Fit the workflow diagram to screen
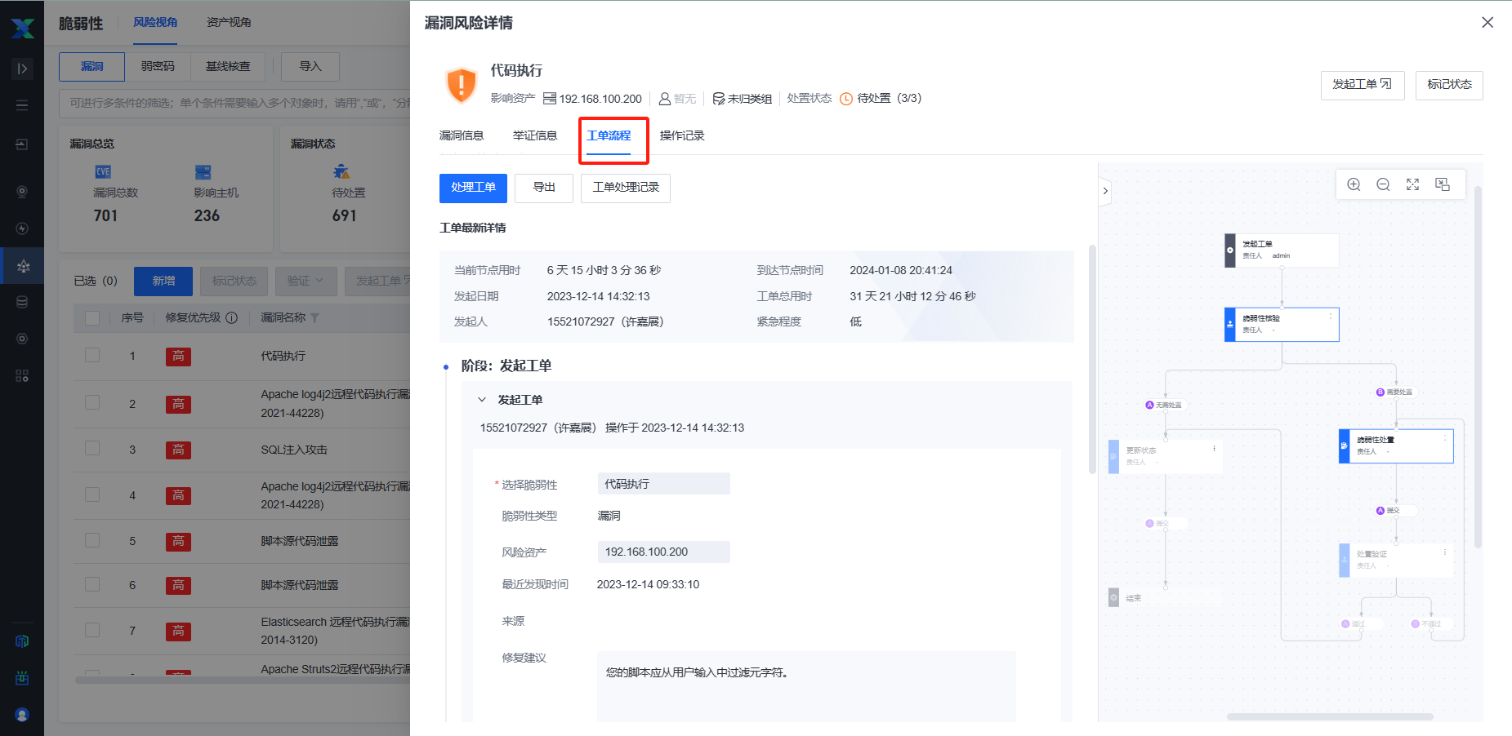1512x736 pixels. click(1412, 184)
